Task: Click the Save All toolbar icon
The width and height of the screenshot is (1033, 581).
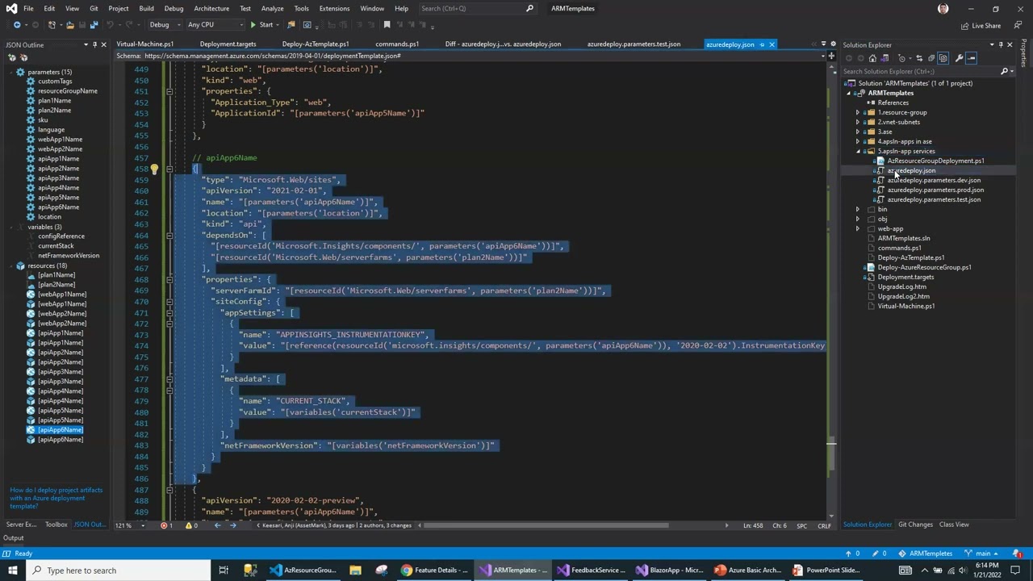Action: pyautogui.click(x=94, y=25)
